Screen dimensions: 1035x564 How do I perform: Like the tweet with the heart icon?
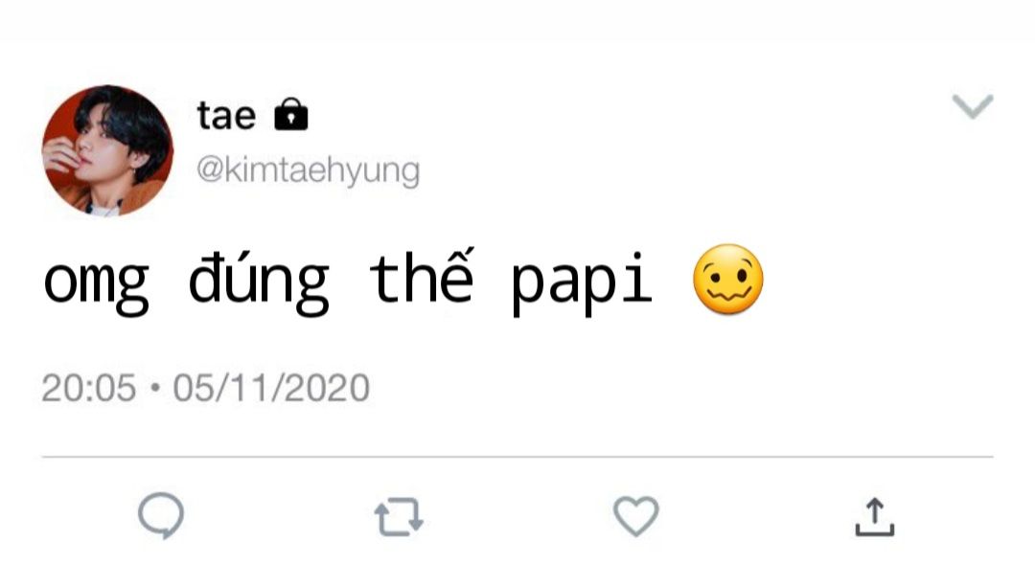point(636,516)
